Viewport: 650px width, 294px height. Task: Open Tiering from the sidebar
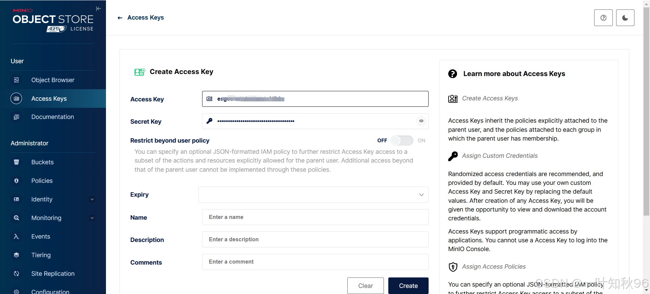click(x=53, y=255)
